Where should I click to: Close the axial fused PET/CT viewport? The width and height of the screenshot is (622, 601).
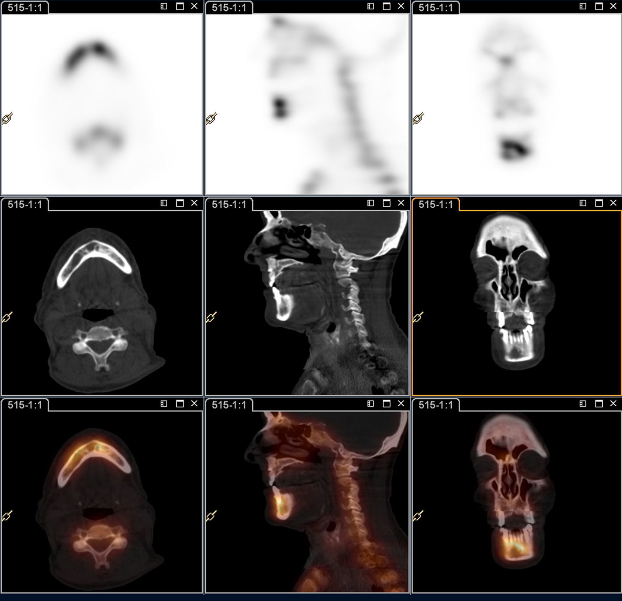[x=194, y=404]
